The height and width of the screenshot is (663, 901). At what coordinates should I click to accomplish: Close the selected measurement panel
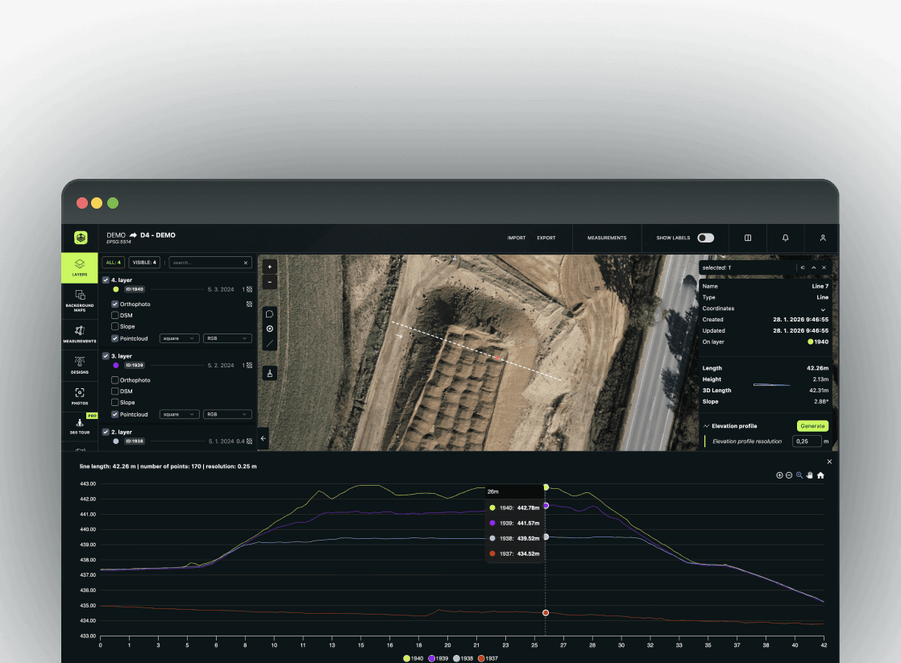pyautogui.click(x=824, y=267)
